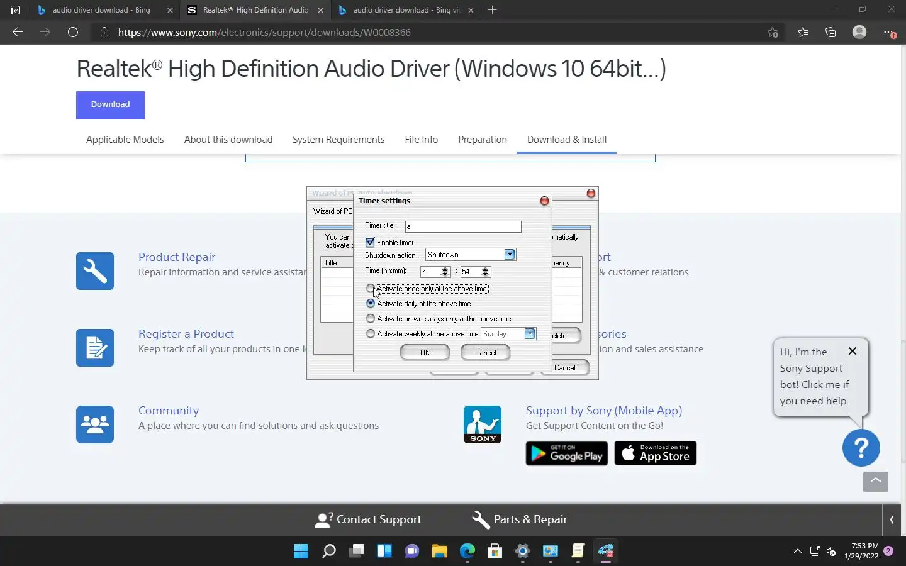Select Activate daily at the above time
The width and height of the screenshot is (906, 566).
(371, 304)
